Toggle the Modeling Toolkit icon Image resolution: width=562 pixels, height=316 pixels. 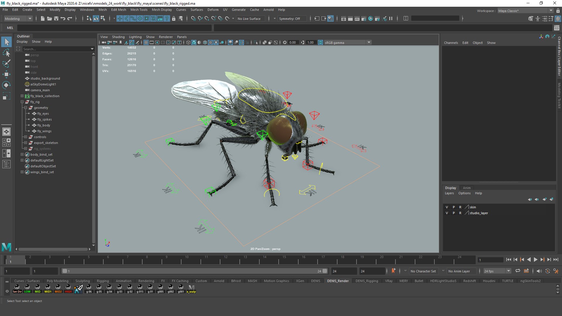coord(531,18)
